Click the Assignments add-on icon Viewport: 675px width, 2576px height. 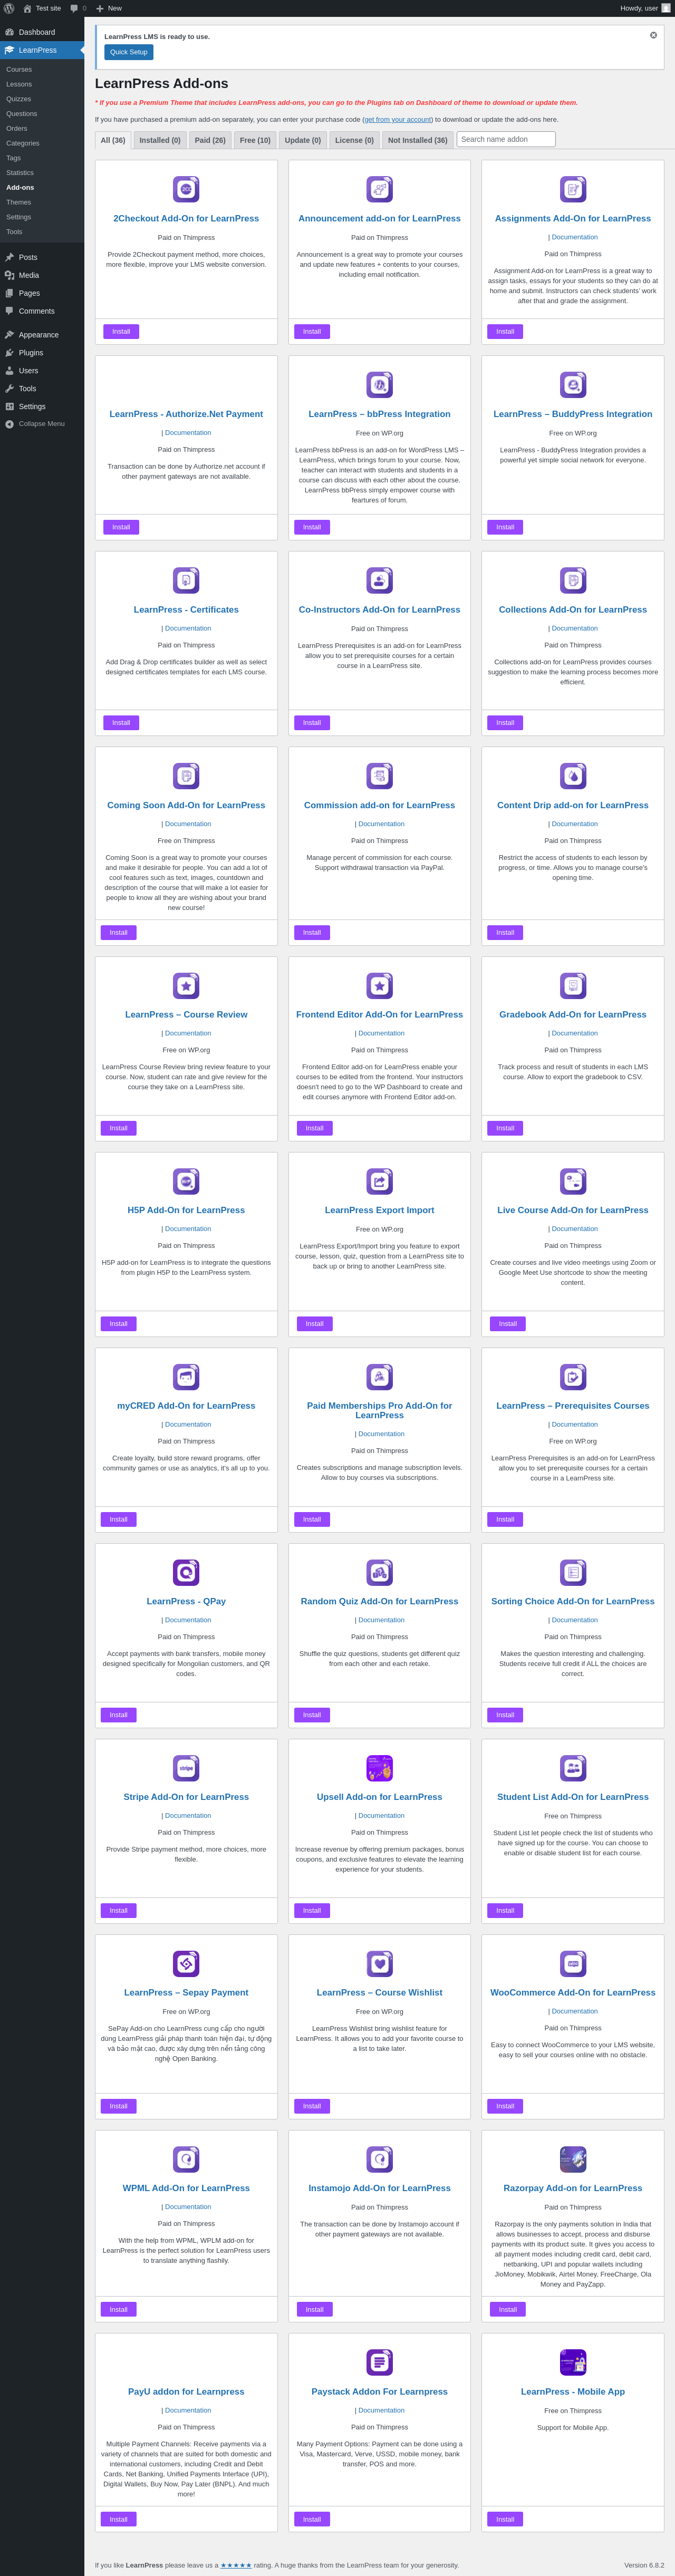pyautogui.click(x=573, y=189)
